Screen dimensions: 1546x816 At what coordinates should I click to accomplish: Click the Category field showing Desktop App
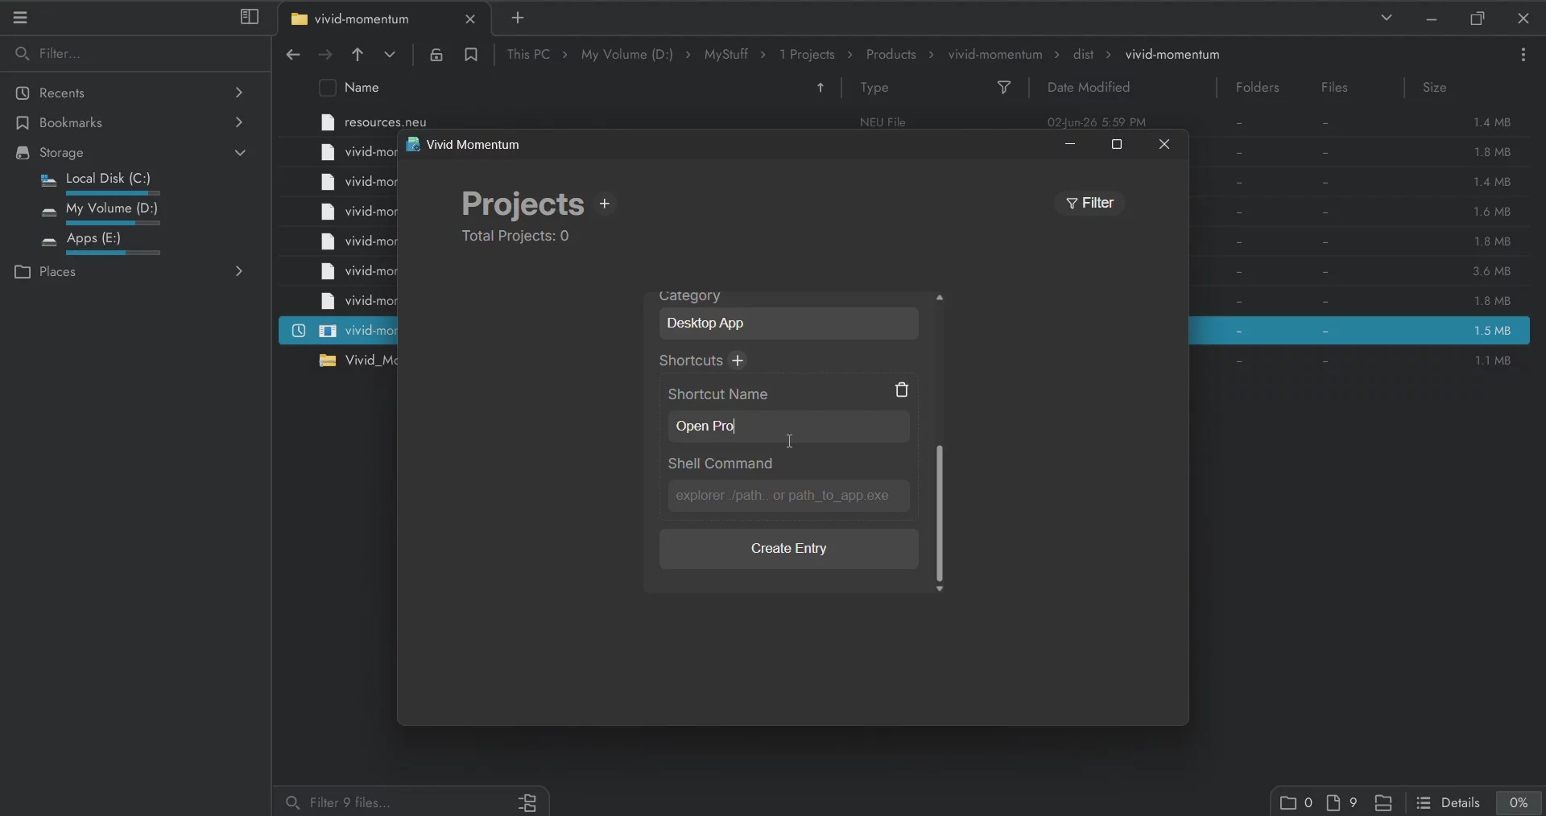[789, 324]
